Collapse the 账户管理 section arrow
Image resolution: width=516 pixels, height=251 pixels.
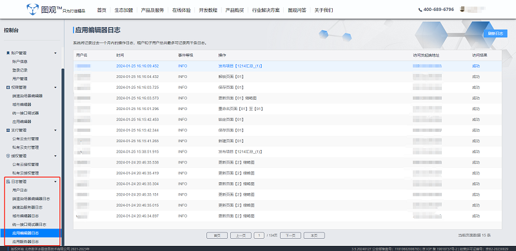point(55,53)
